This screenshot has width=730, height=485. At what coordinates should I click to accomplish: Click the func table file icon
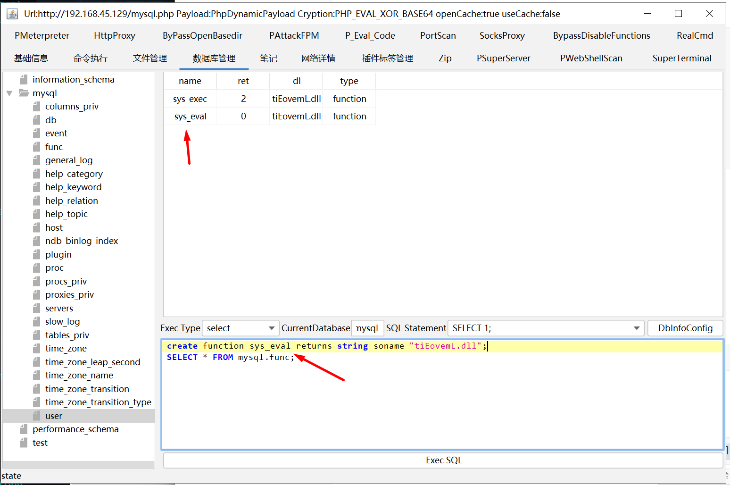[37, 147]
